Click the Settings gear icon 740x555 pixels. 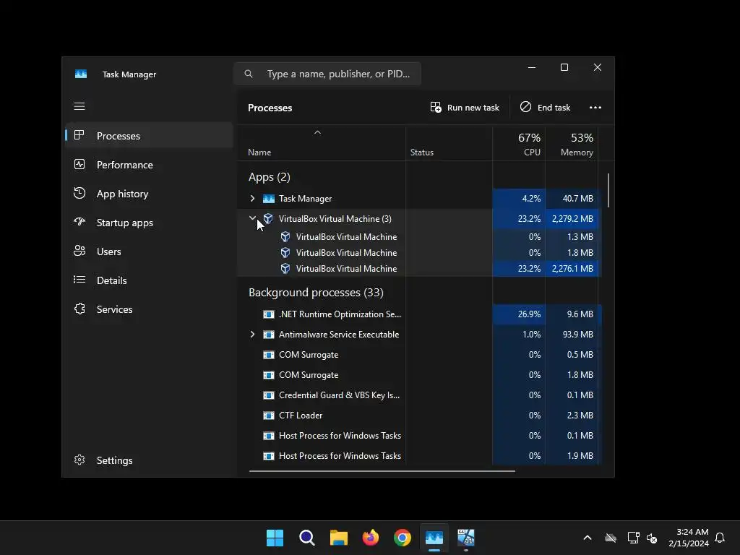tap(79, 460)
